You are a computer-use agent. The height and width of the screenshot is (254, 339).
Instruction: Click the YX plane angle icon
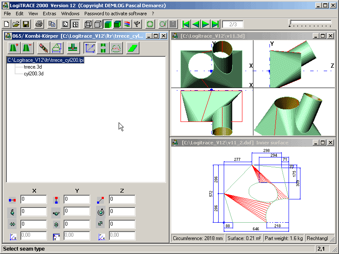point(101,237)
